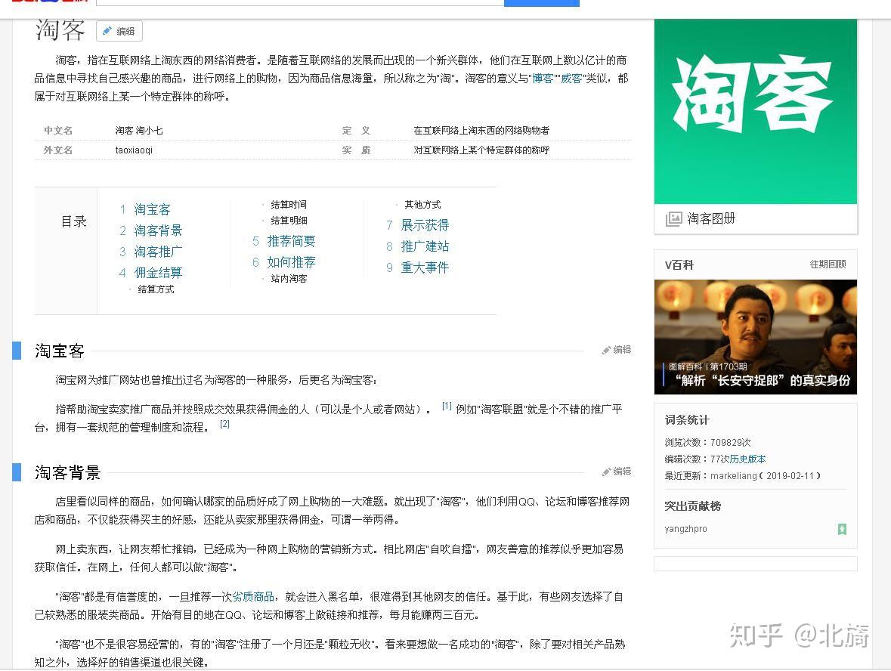
Task: Open the 结算明细 sub-item in the 目录
Action: [x=289, y=221]
